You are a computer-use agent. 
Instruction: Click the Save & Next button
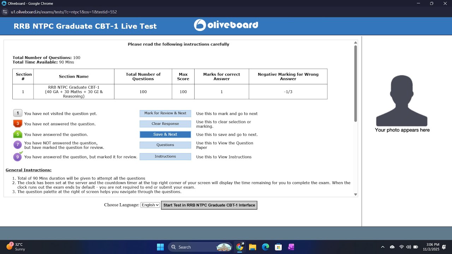[165, 134]
